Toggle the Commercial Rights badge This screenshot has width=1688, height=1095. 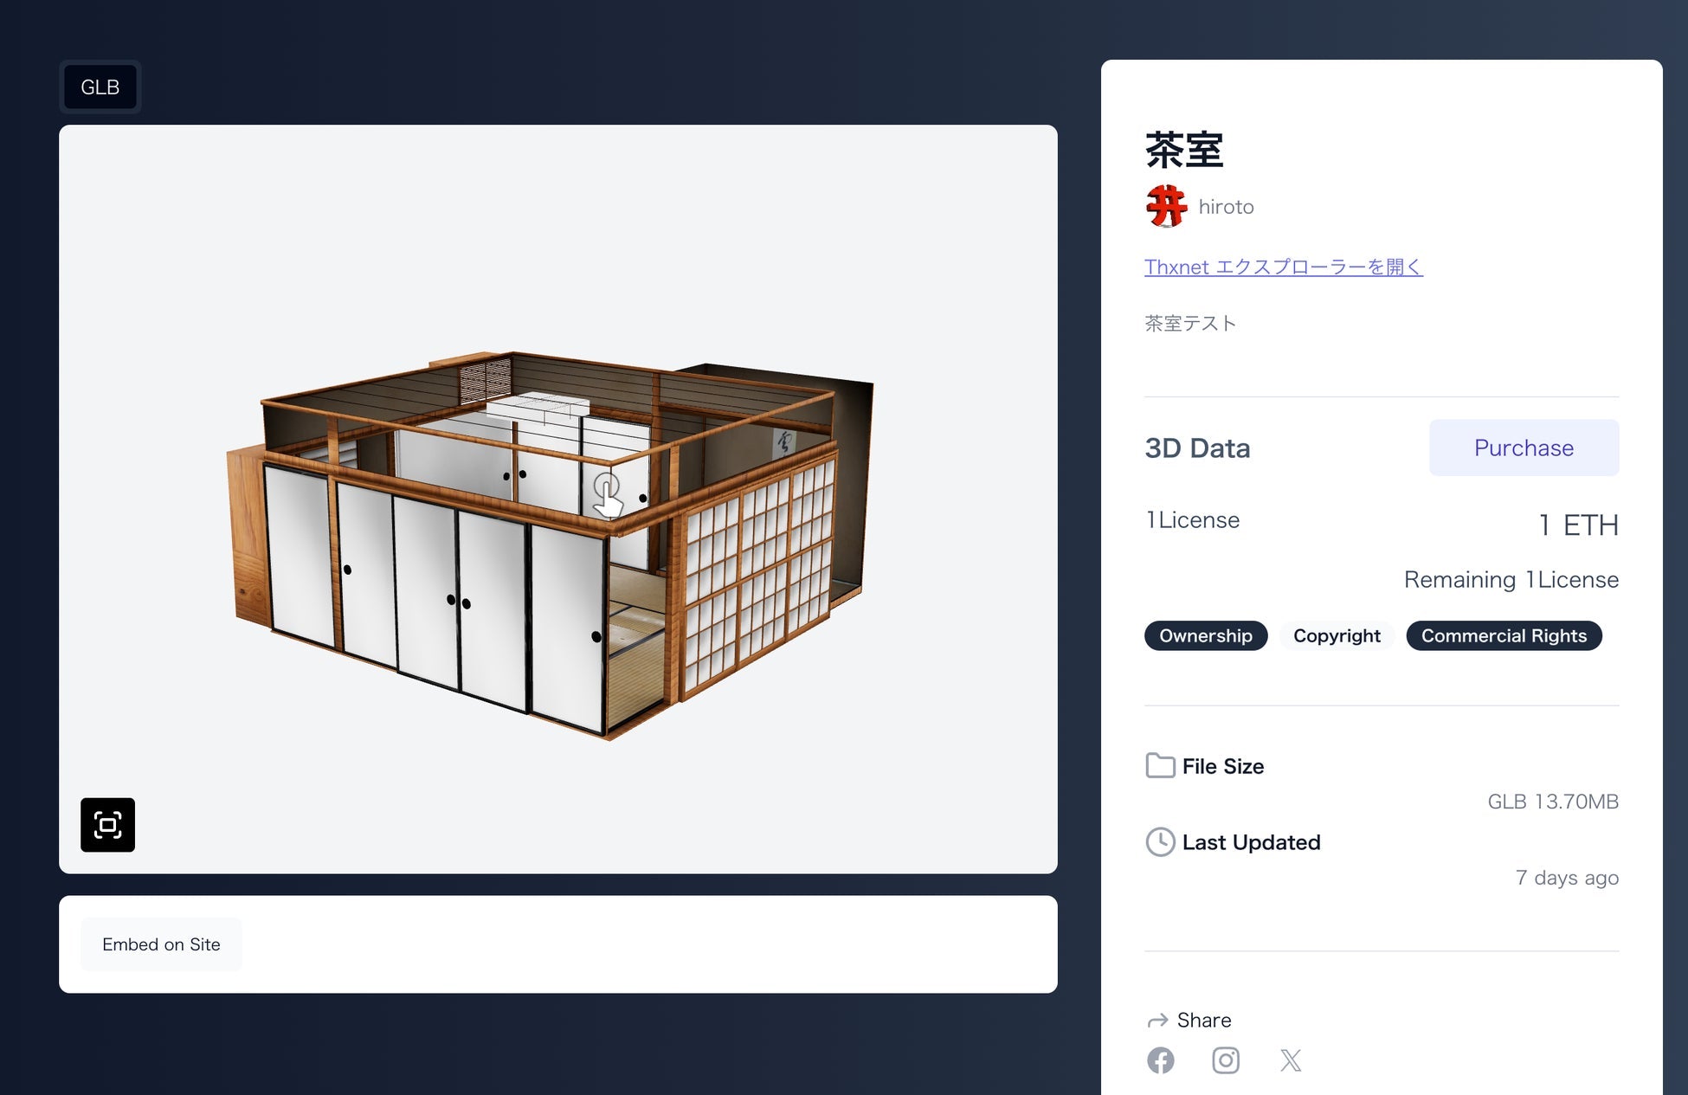point(1504,634)
